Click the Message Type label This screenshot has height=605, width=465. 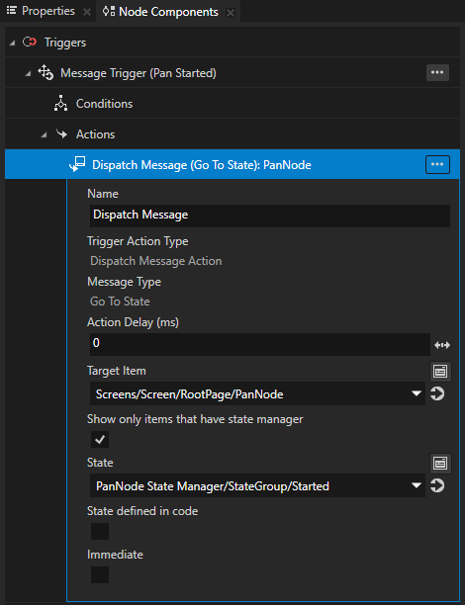(x=124, y=282)
